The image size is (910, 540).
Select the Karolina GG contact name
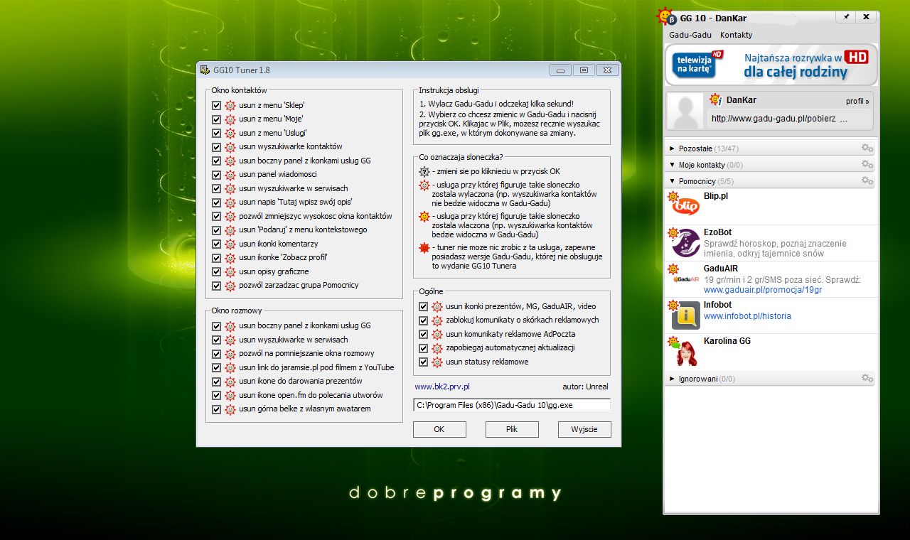click(727, 341)
